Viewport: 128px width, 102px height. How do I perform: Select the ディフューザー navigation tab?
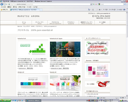click(40, 23)
